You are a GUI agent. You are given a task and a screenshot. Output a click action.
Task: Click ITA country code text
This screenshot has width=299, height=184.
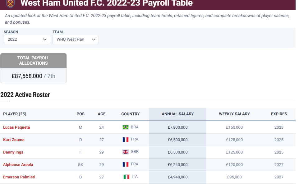pos(135,177)
